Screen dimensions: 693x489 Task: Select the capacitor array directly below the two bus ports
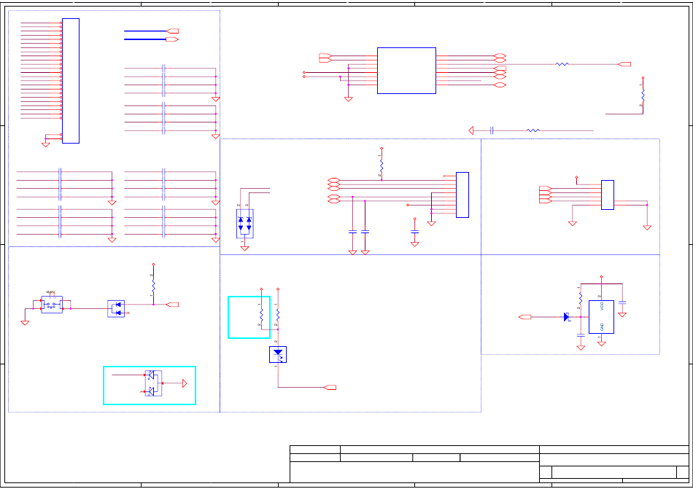click(x=163, y=81)
